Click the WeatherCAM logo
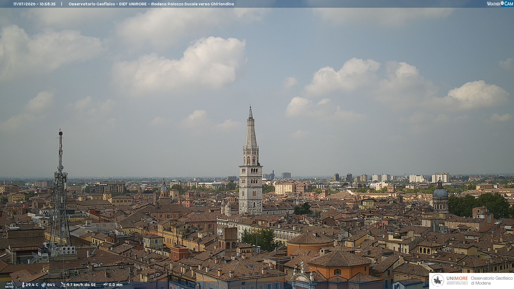 [x=500, y=4]
